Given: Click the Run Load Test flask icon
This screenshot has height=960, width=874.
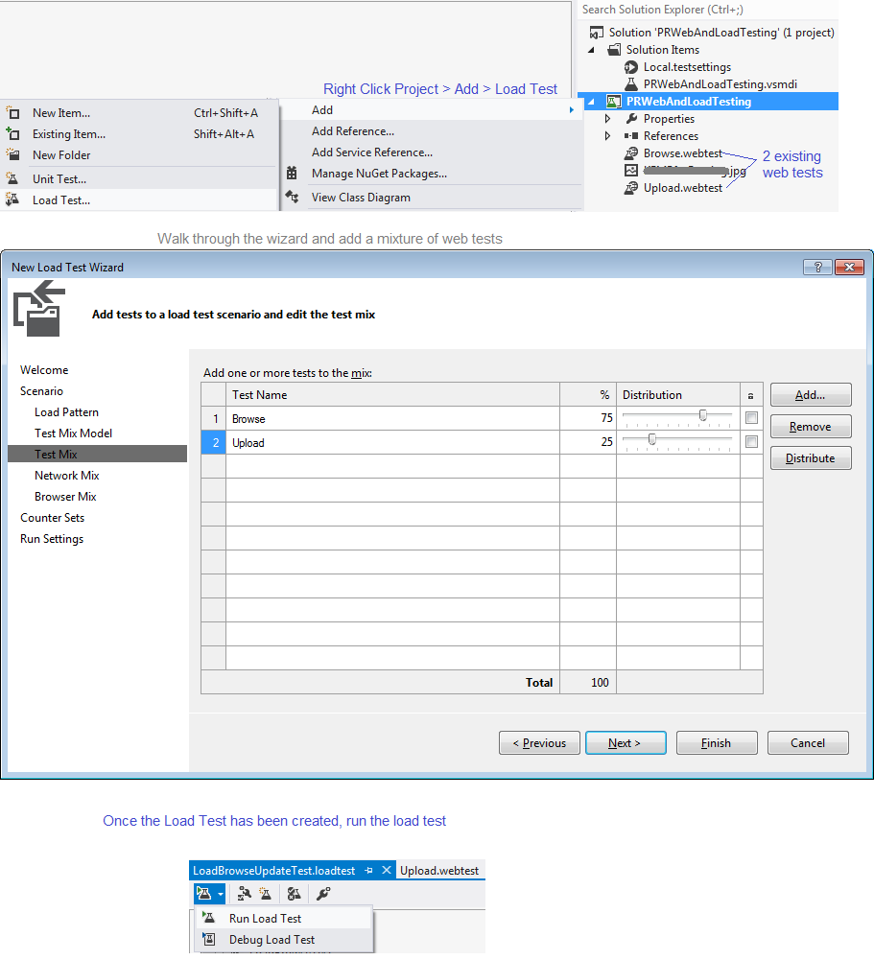Looking at the screenshot, I should [208, 917].
